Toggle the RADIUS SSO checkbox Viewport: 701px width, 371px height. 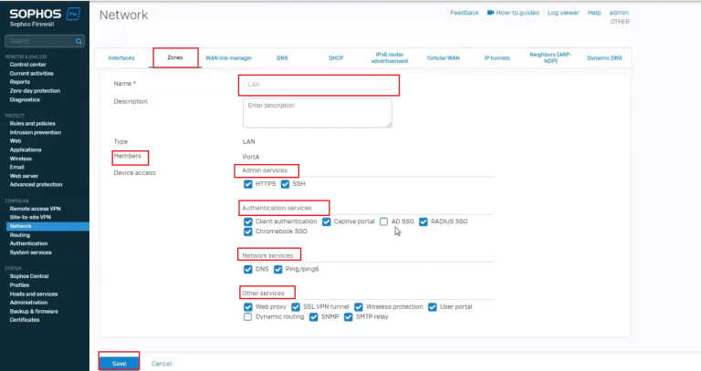click(424, 222)
